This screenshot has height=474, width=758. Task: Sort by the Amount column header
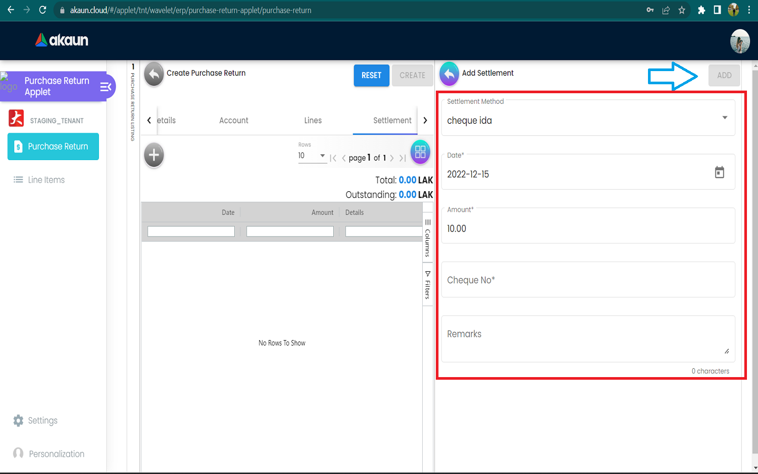(x=322, y=213)
